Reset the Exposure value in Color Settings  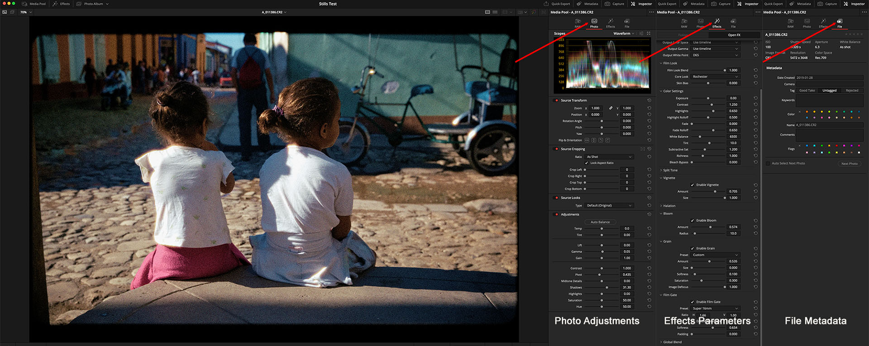(x=755, y=98)
